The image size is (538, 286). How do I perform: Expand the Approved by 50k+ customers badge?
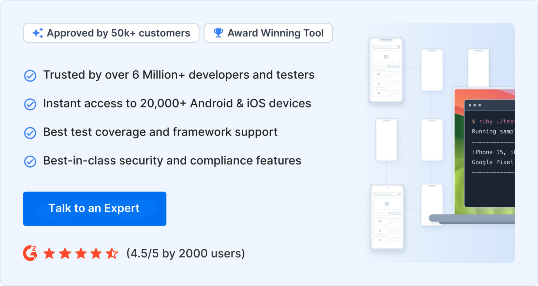tap(111, 33)
